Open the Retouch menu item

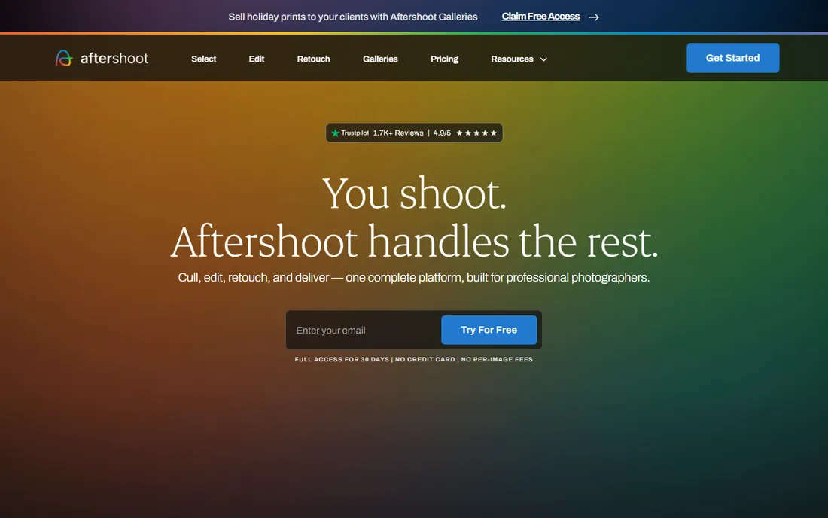[x=313, y=59]
